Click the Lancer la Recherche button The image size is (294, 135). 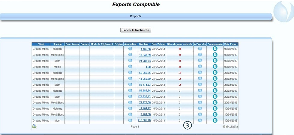(x=136, y=30)
